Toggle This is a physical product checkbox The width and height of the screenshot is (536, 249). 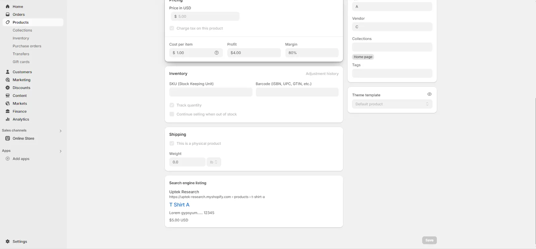172,143
